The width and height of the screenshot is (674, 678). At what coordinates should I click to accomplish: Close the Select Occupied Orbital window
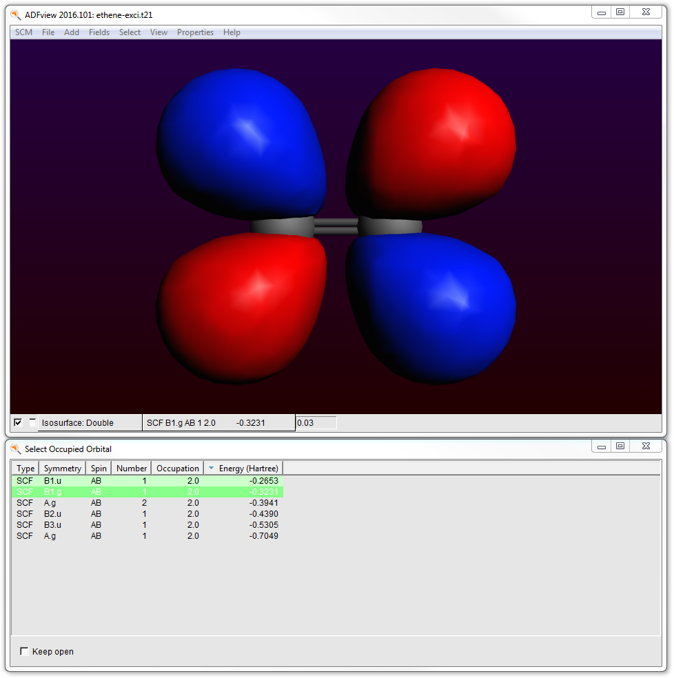(646, 446)
